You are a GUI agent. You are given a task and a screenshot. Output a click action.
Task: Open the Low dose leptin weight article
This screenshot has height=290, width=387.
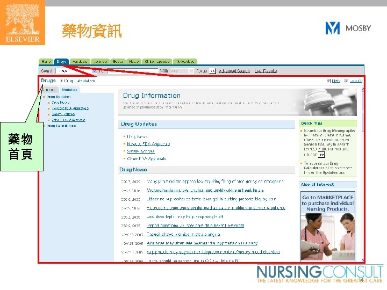pos(185,216)
